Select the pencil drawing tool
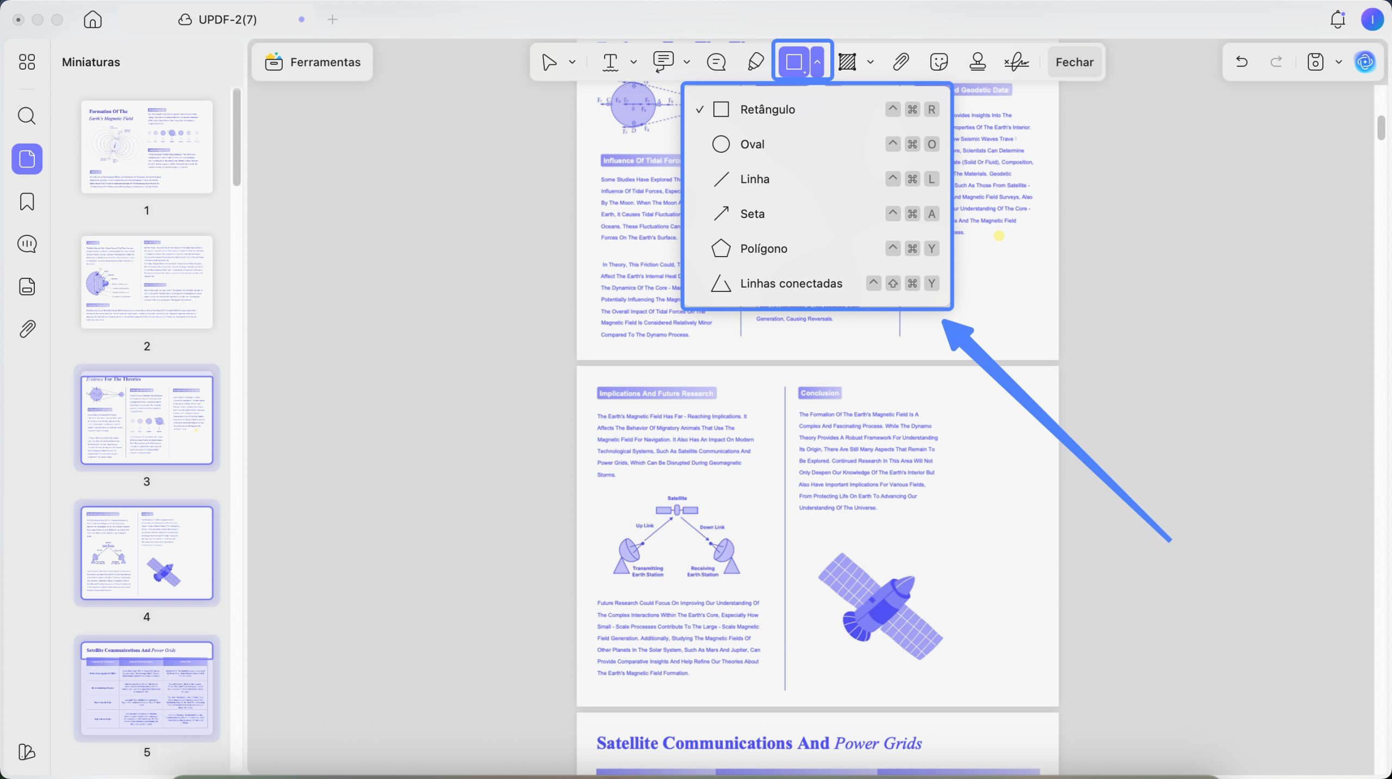Screen dimensions: 1392x779 (x=755, y=62)
